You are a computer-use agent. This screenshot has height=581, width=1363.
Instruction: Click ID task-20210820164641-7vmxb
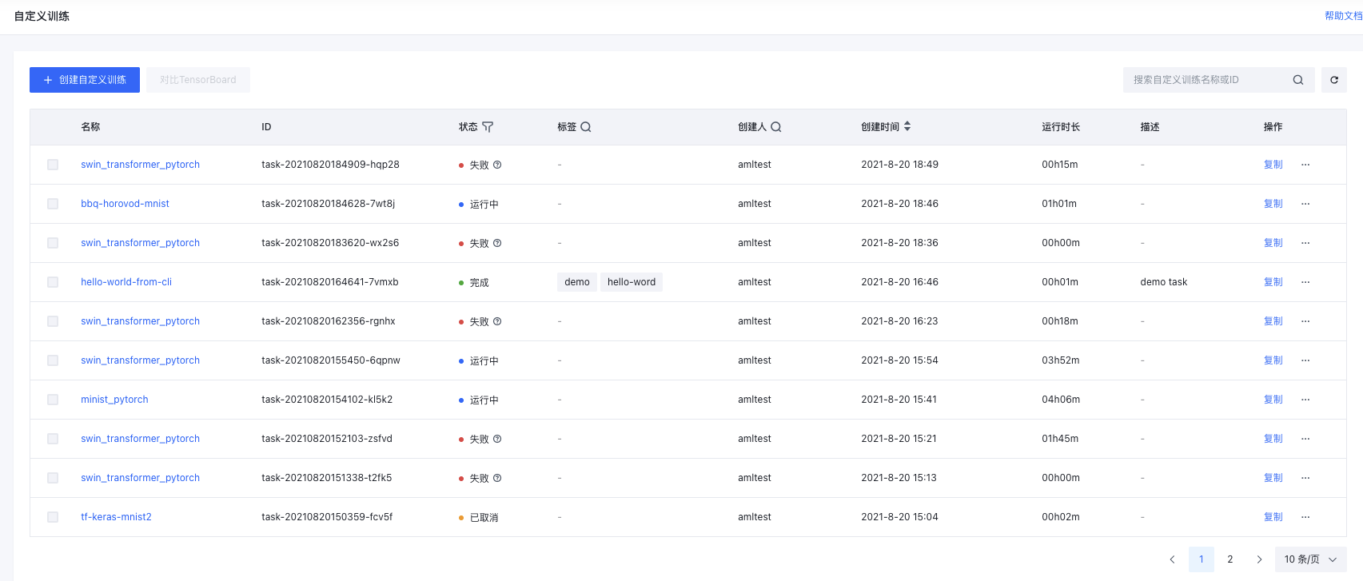(330, 282)
